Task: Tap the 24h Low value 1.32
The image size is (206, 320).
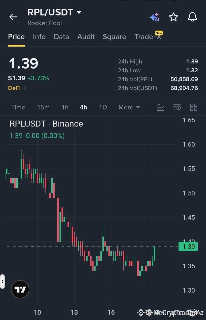Action: [192, 70]
